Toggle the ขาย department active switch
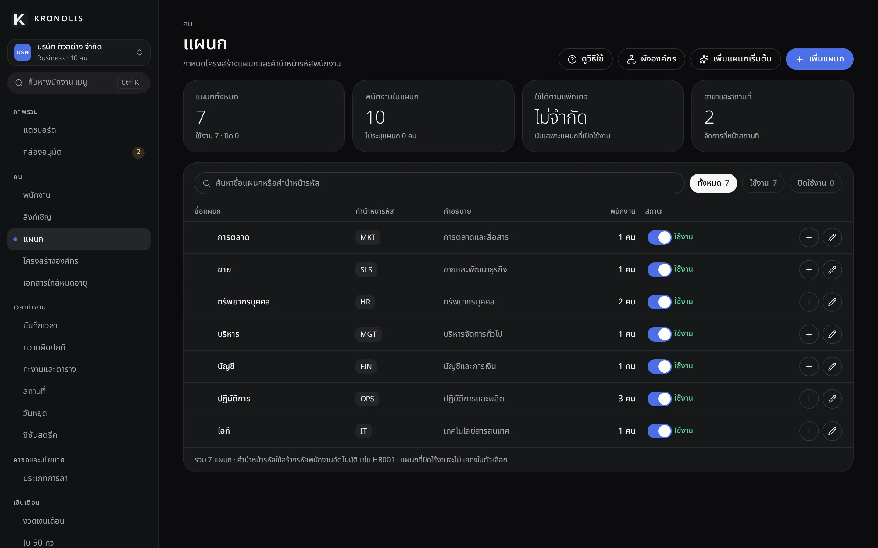 coord(659,270)
